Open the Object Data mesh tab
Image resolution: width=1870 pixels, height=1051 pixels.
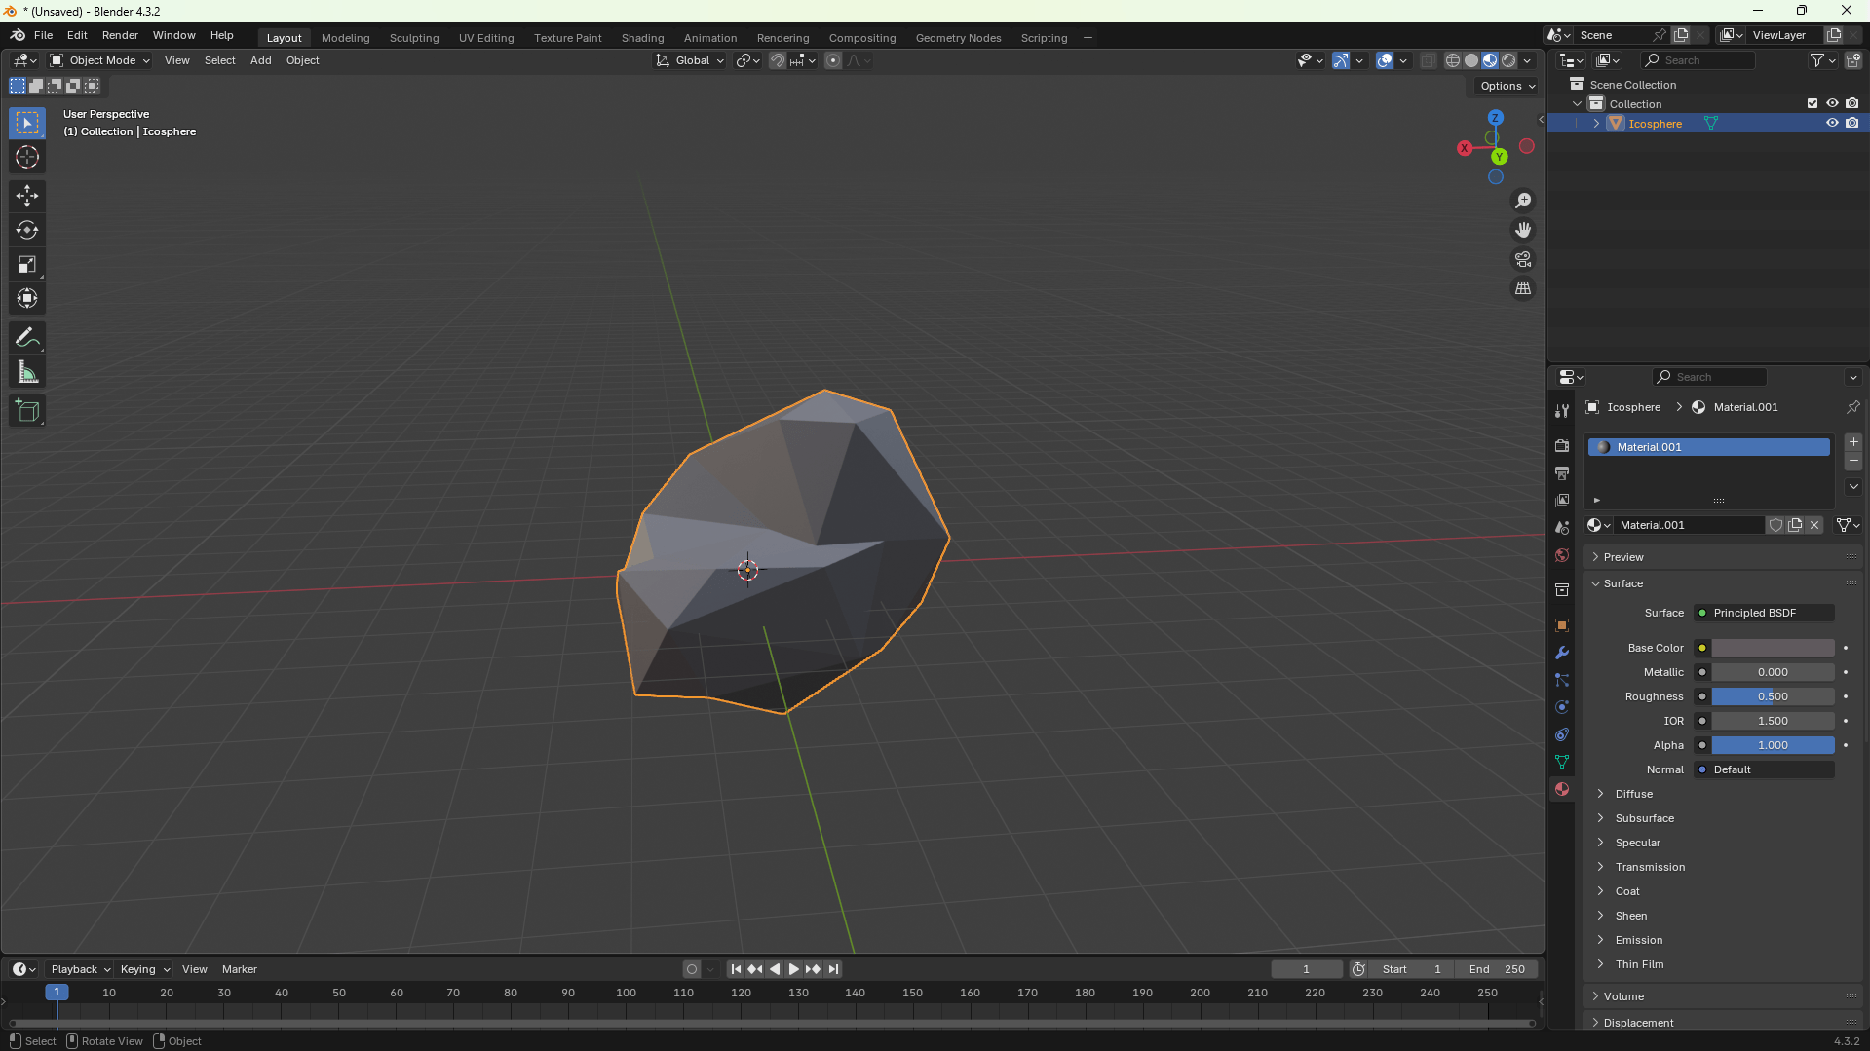(1562, 762)
